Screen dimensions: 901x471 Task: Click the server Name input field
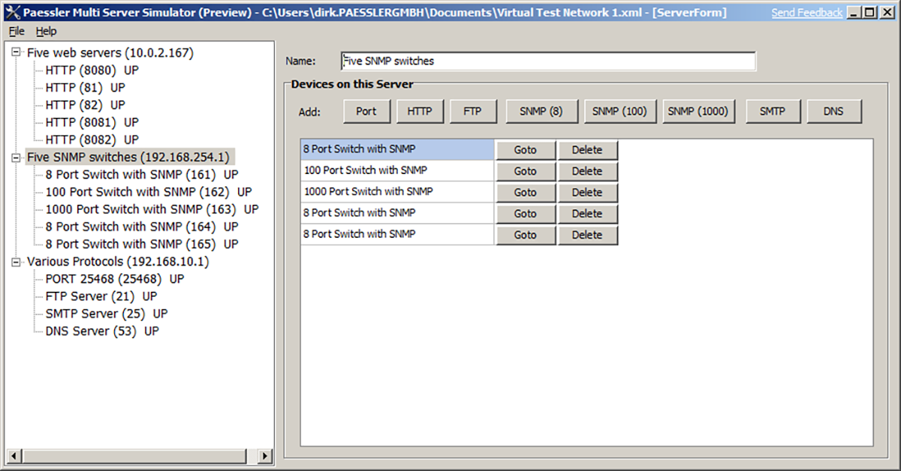point(548,61)
